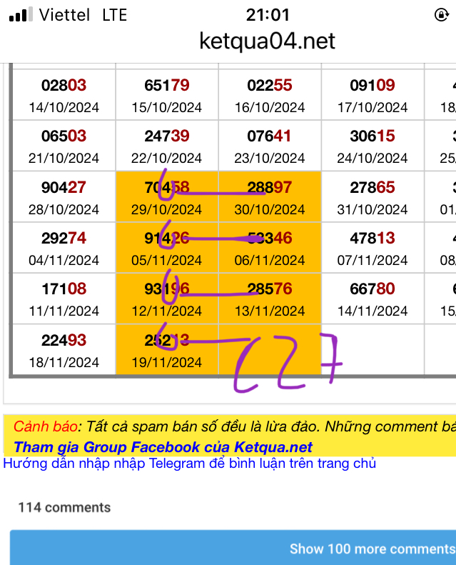Image resolution: width=456 pixels, height=565 pixels.
Task: Tap the cellular signal strength icon
Action: 20,14
